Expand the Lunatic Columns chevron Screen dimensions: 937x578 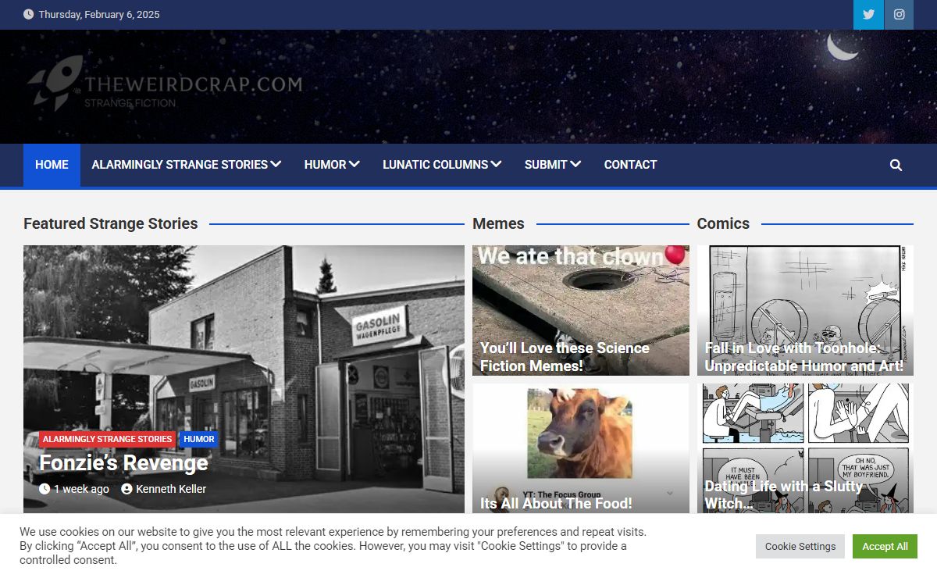[496, 164]
